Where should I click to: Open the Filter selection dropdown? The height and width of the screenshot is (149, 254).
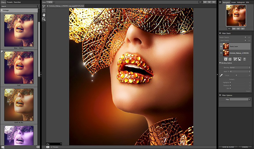click(x=240, y=100)
